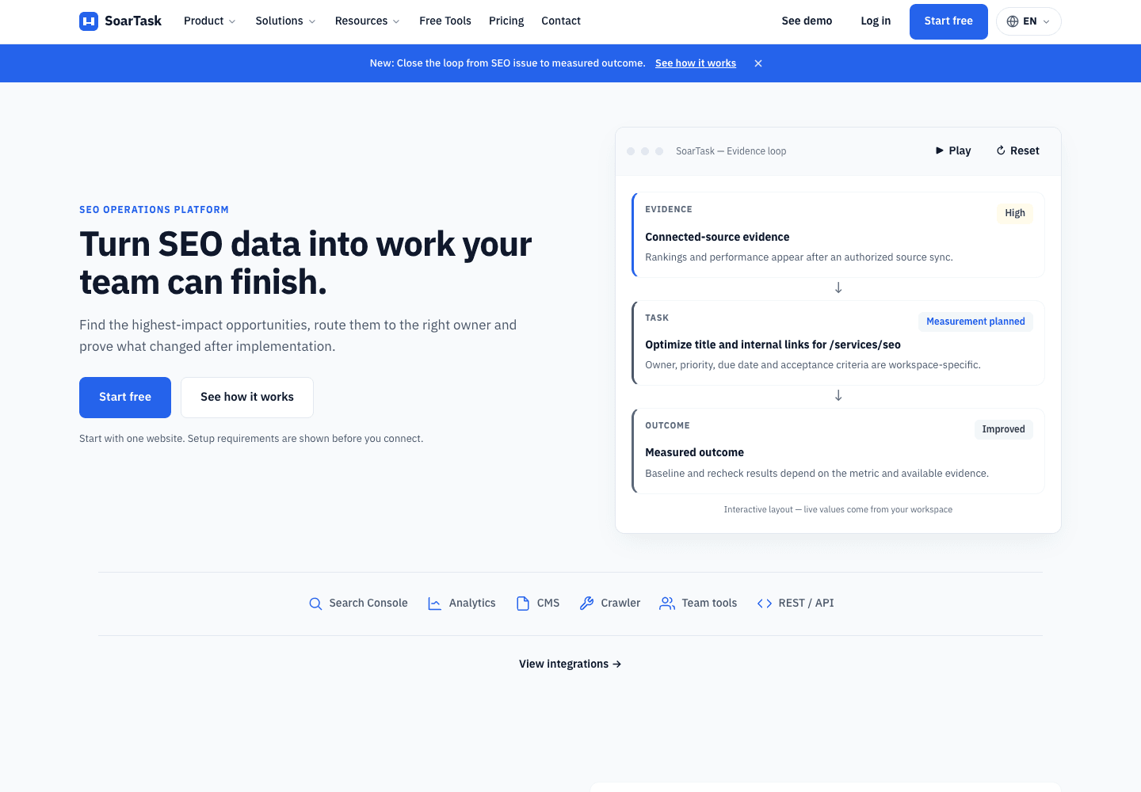Click the Search Console label
This screenshot has width=1141, height=792.
pyautogui.click(x=368, y=604)
